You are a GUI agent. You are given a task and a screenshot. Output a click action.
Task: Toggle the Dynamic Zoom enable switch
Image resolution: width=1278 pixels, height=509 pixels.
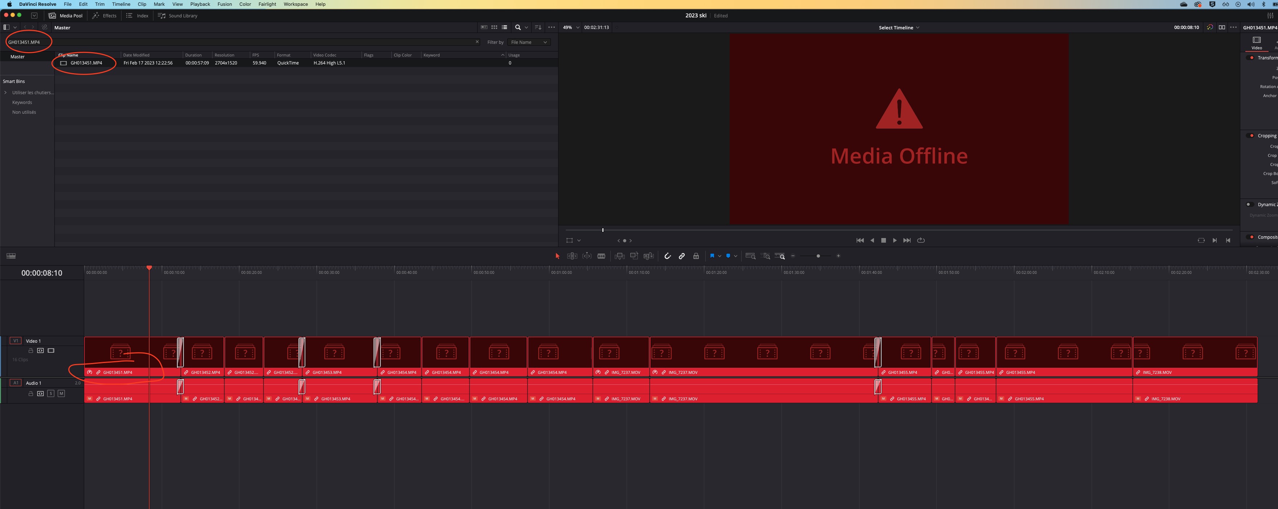click(x=1250, y=204)
